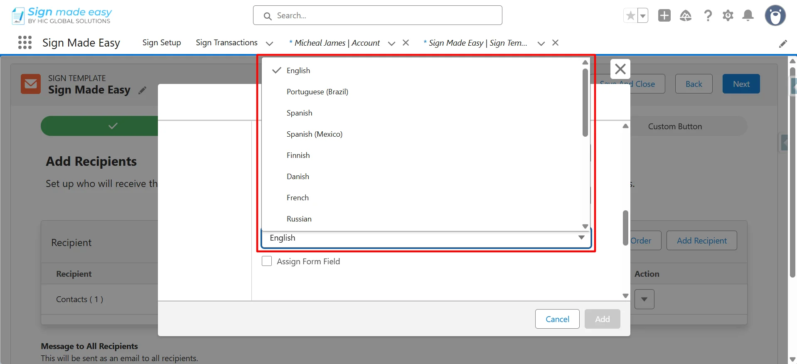The height and width of the screenshot is (364, 797).
Task: Choose the Spanish language option
Action: pos(421,113)
